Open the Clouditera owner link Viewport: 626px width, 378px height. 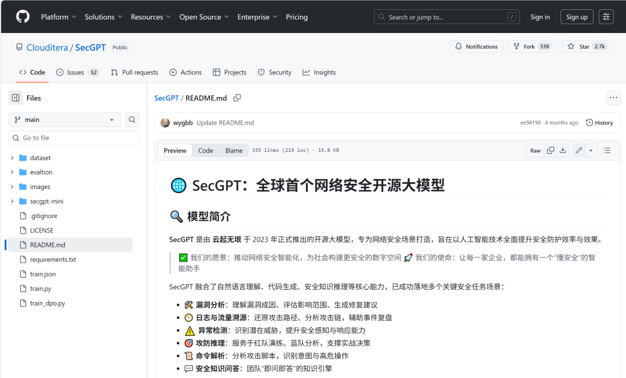(47, 48)
